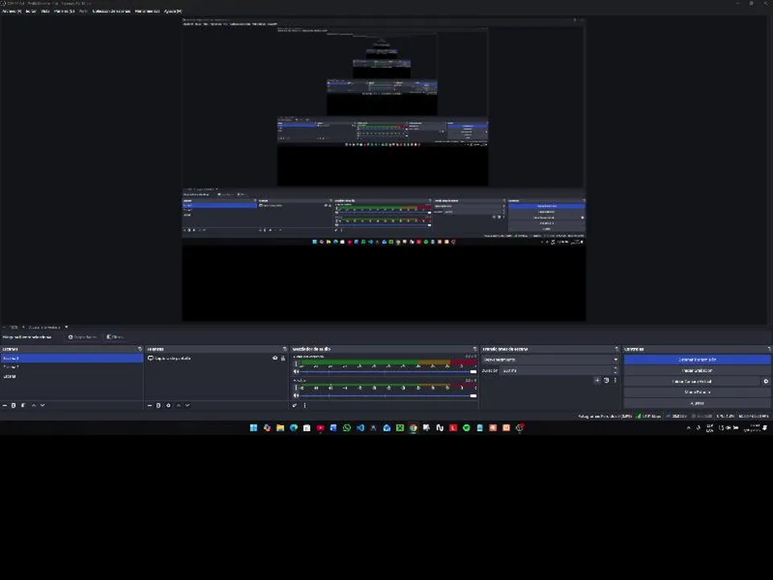This screenshot has width=773, height=580.
Task: Add a new source in Fuentes panel
Action: [150, 405]
